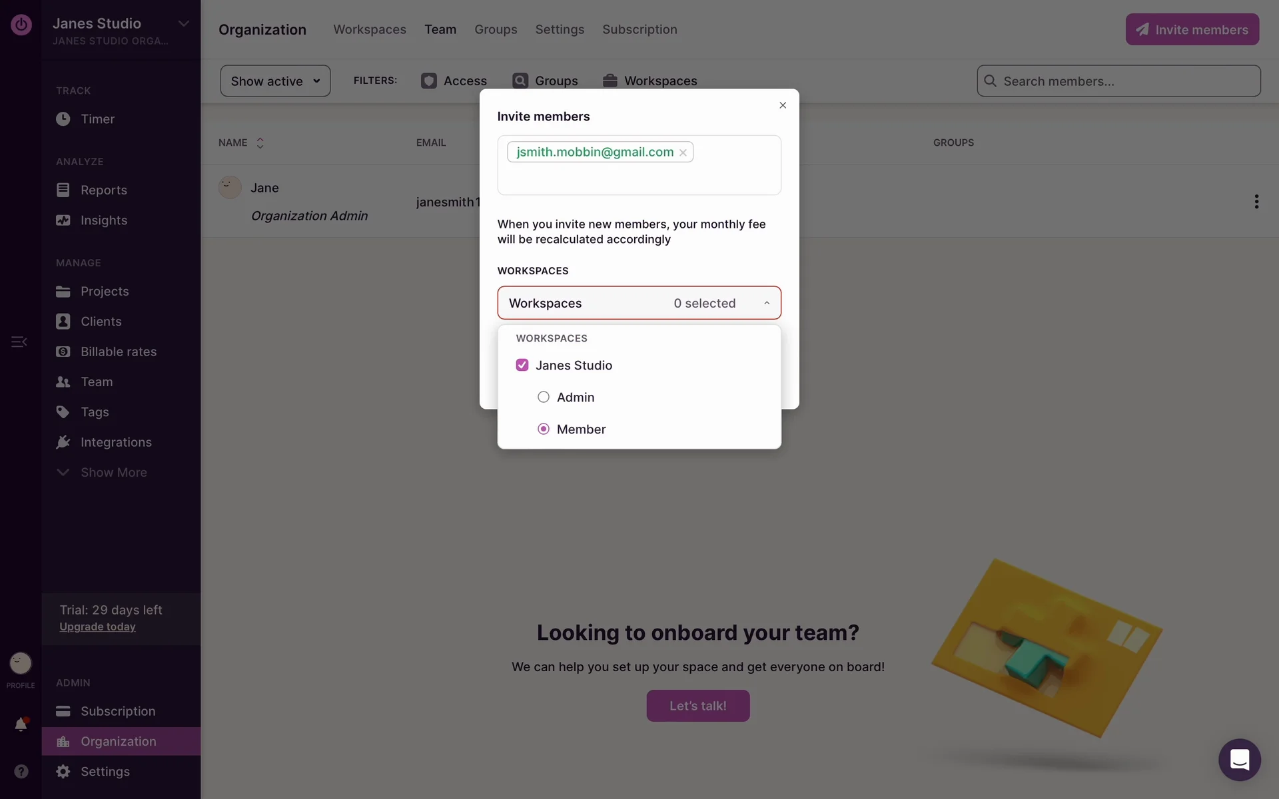Image resolution: width=1279 pixels, height=799 pixels.
Task: Click the notifications bell icon
Action: pyautogui.click(x=21, y=724)
